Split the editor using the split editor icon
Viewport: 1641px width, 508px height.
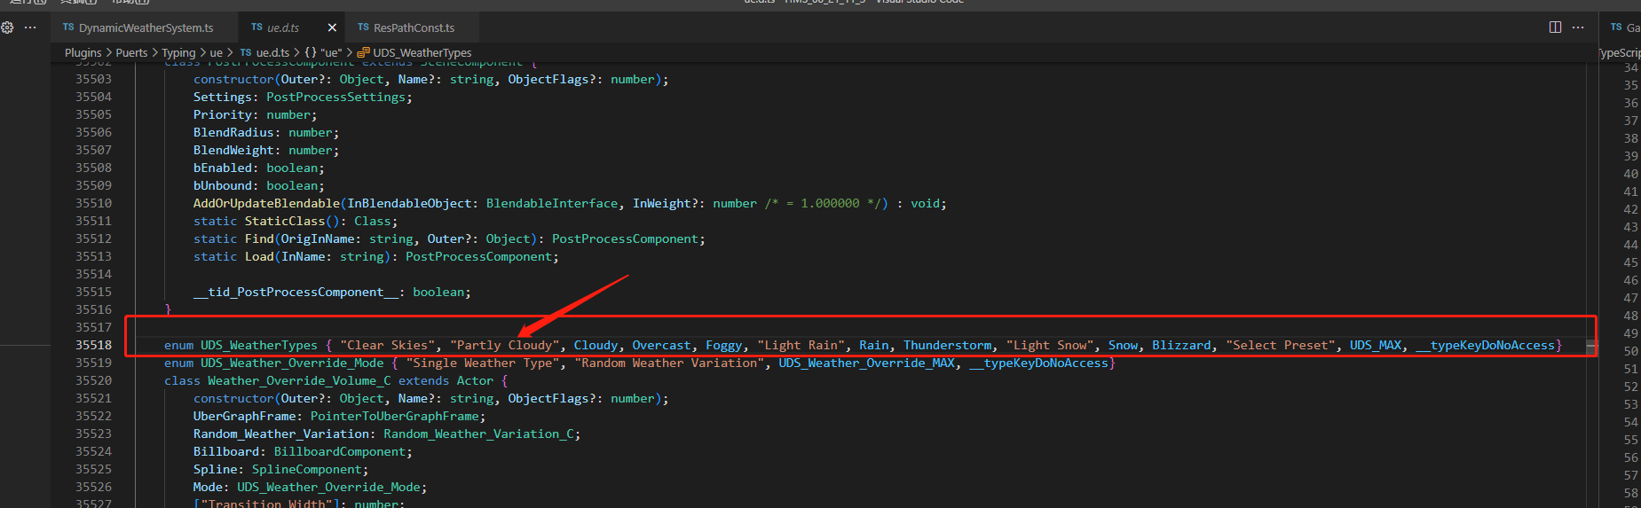click(x=1555, y=27)
